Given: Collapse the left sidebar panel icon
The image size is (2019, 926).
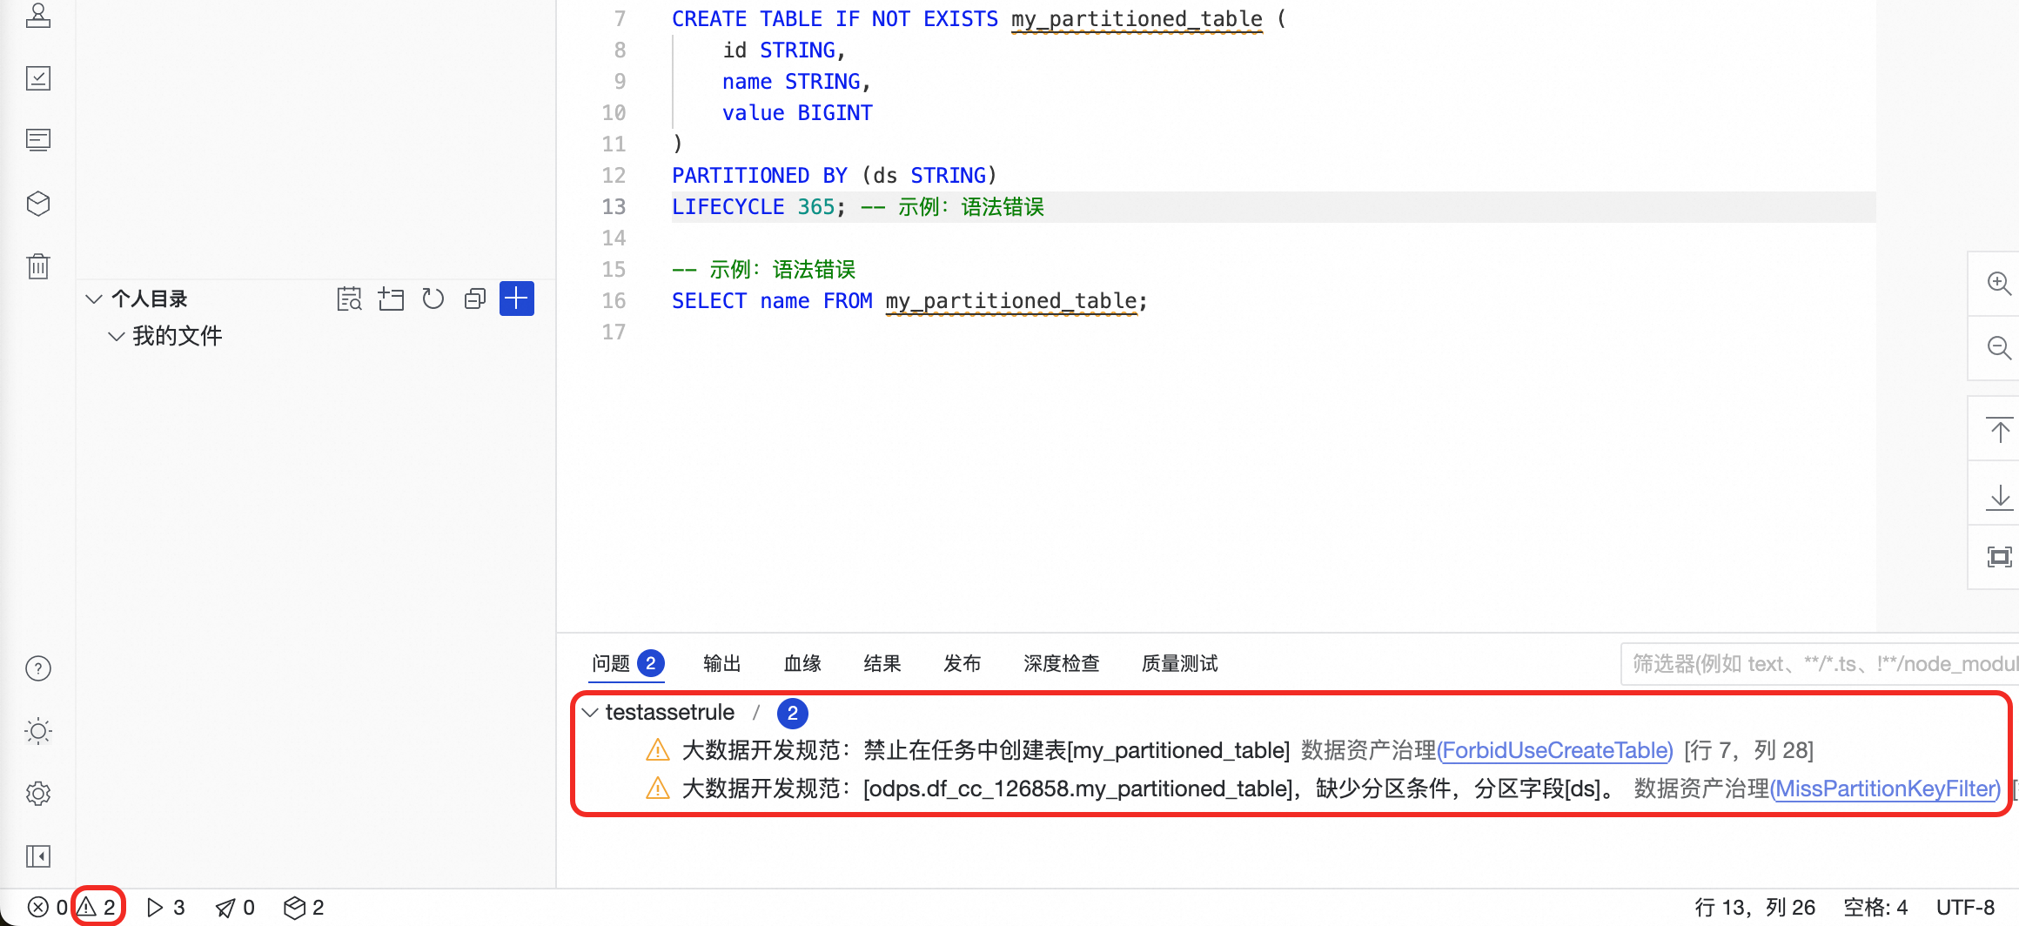Looking at the screenshot, I should 38,856.
